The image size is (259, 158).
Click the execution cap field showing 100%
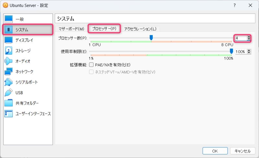[x=241, y=52]
